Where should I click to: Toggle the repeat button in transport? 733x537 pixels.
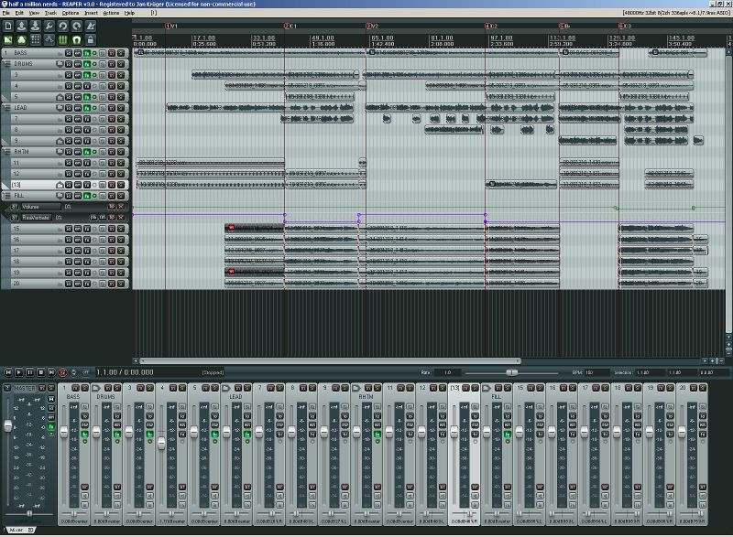(73, 372)
